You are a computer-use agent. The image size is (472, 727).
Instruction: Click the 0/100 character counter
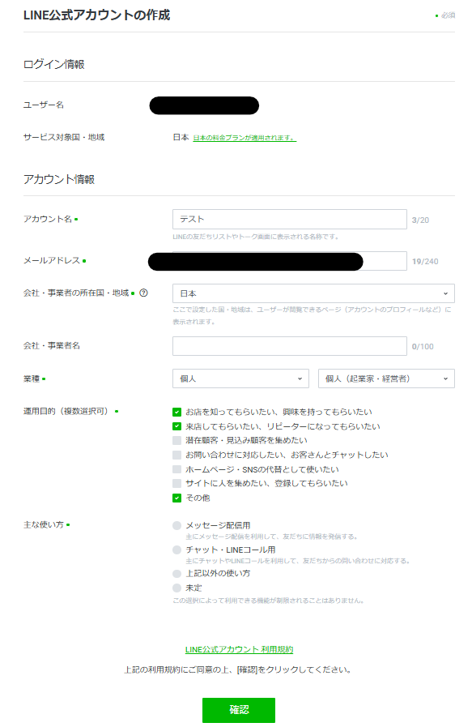pos(423,347)
